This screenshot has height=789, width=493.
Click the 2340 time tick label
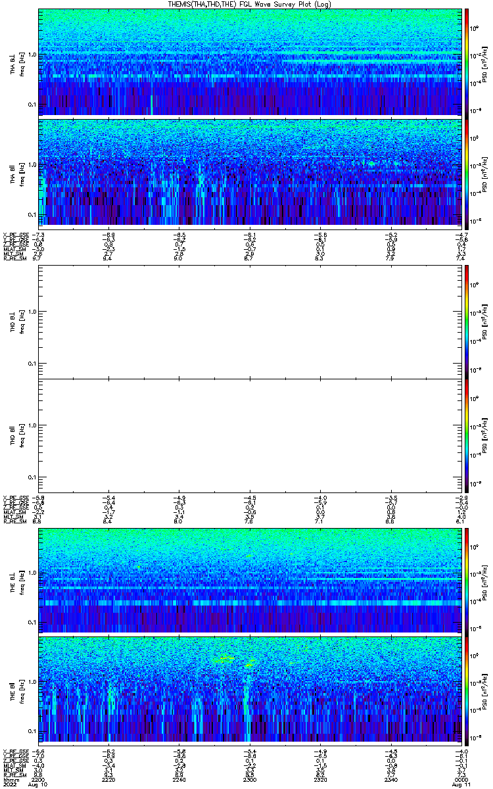(x=391, y=779)
